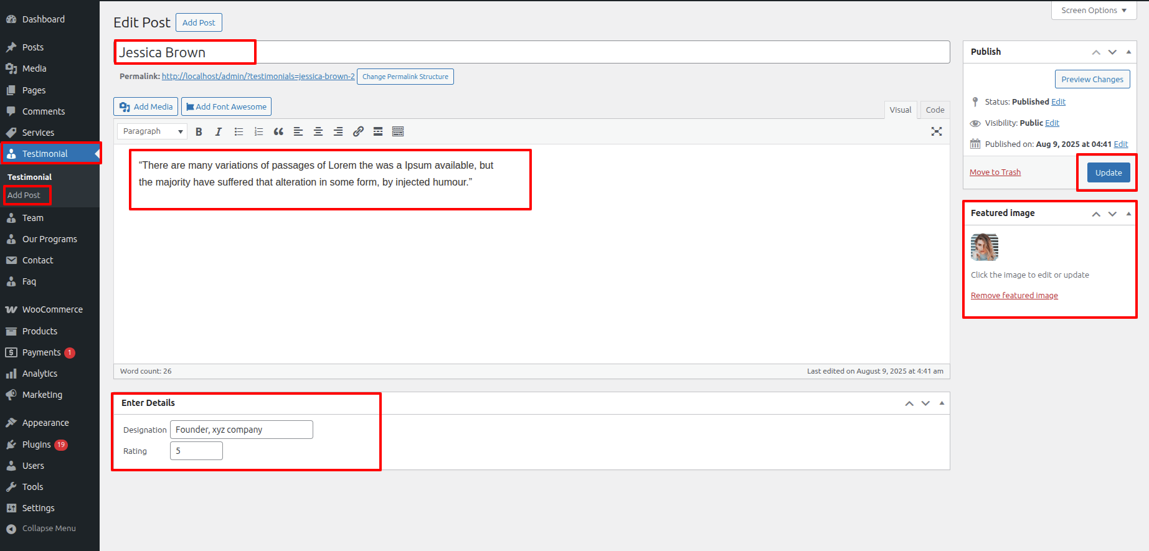Click the Update button
Viewport: 1149px width, 551px height.
(x=1108, y=172)
